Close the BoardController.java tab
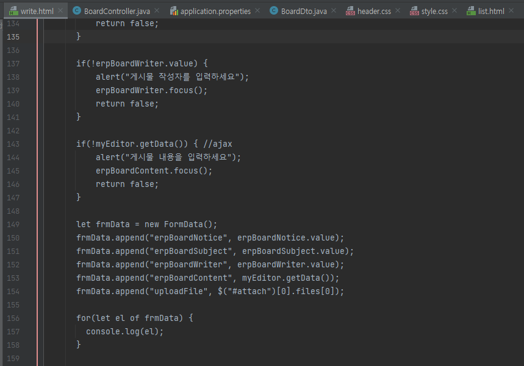Viewport: 524px width, 366px height. coord(157,11)
